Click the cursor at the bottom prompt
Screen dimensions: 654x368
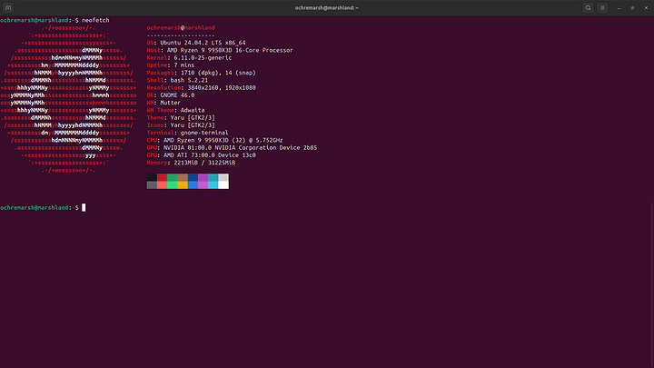click(84, 207)
